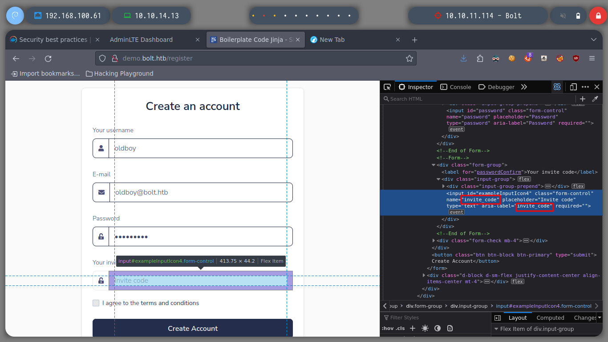608x342 pixels.
Task: Click the 10.10.11.114 - Bolt target widget
Action: [x=478, y=16]
